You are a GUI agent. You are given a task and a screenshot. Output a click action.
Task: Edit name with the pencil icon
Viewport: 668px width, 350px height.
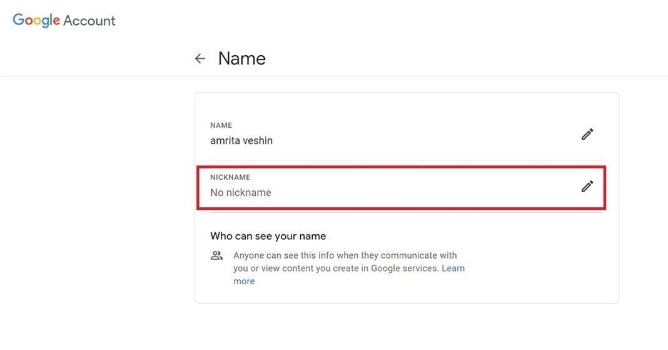point(587,134)
